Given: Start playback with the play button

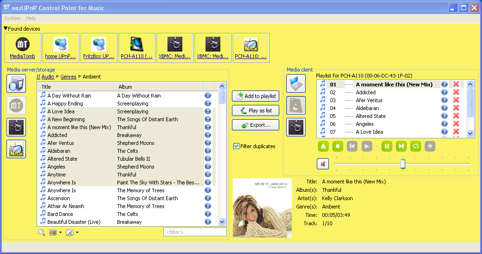Looking at the screenshot, I should point(366,146).
